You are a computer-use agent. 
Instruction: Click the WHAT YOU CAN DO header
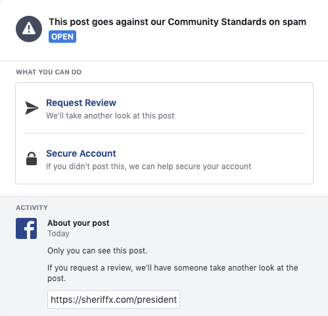49,72
